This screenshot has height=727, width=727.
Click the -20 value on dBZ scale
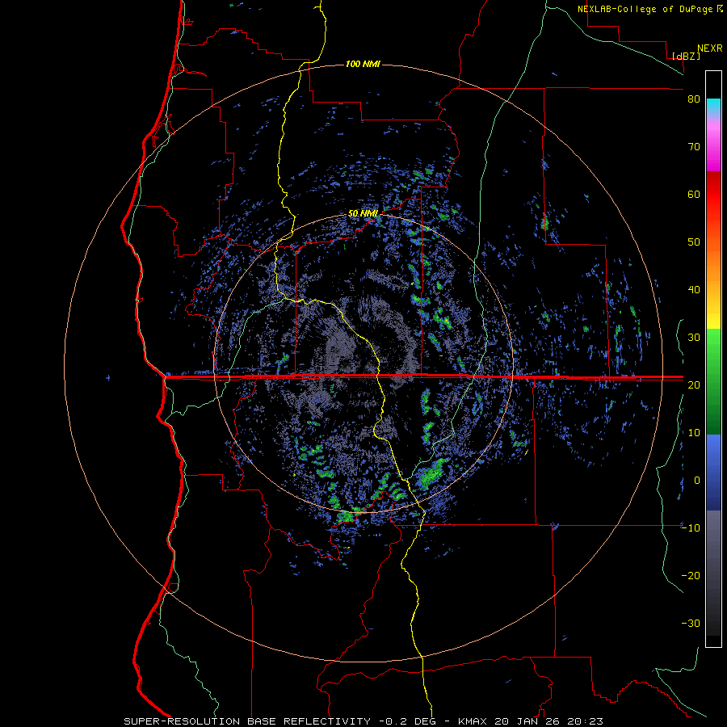click(691, 575)
